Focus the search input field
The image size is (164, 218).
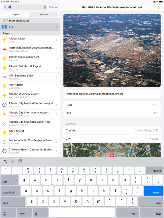pos(25,7)
